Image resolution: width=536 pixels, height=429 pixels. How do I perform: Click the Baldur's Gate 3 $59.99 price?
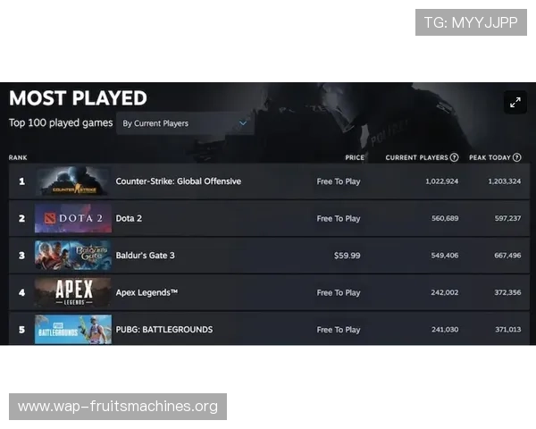point(347,256)
